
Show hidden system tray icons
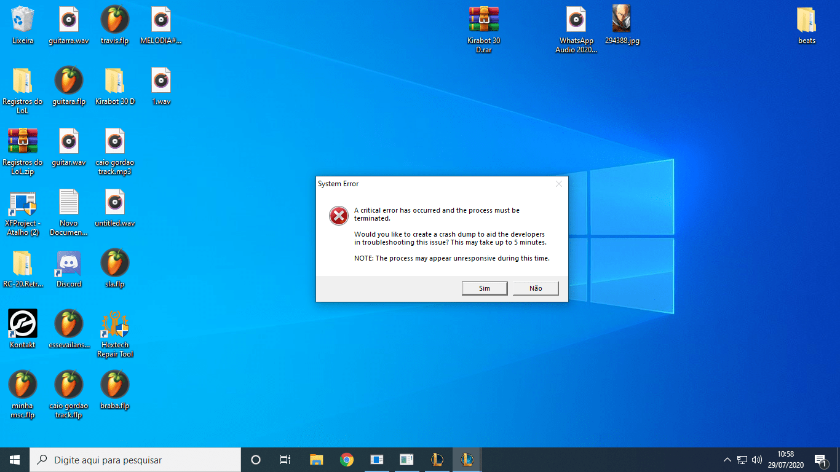click(x=727, y=460)
